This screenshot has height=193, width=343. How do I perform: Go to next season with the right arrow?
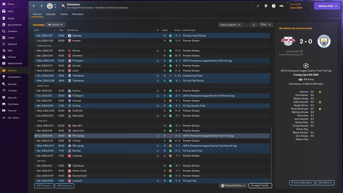[x=254, y=25]
